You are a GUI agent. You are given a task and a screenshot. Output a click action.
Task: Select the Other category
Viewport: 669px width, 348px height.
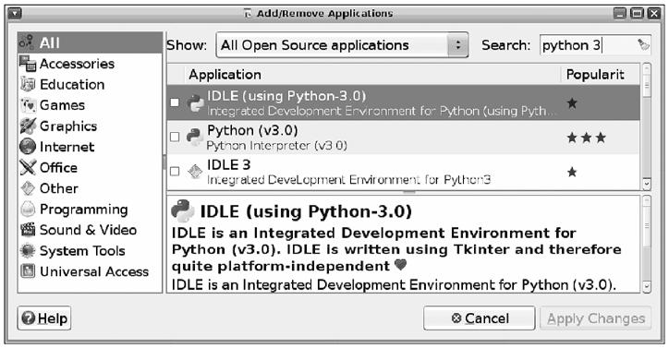(90, 188)
